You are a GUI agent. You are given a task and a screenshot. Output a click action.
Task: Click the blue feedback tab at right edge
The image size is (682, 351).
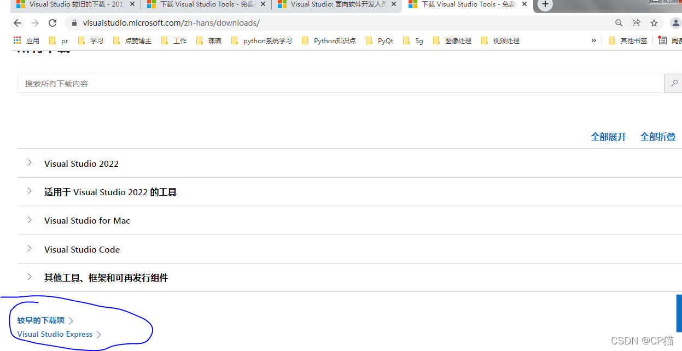click(x=679, y=314)
